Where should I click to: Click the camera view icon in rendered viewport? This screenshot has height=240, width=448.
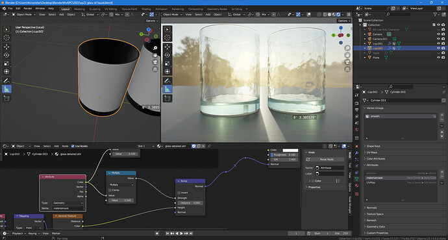pyautogui.click(x=347, y=62)
